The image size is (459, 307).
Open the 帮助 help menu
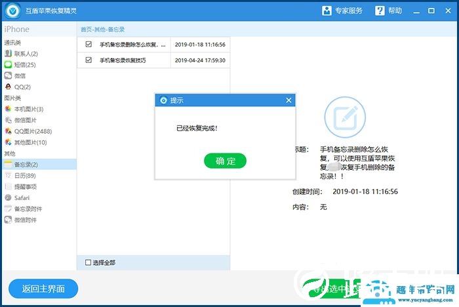pyautogui.click(x=388, y=11)
